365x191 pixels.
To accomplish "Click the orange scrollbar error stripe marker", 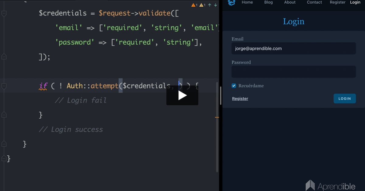I will point(217,117).
